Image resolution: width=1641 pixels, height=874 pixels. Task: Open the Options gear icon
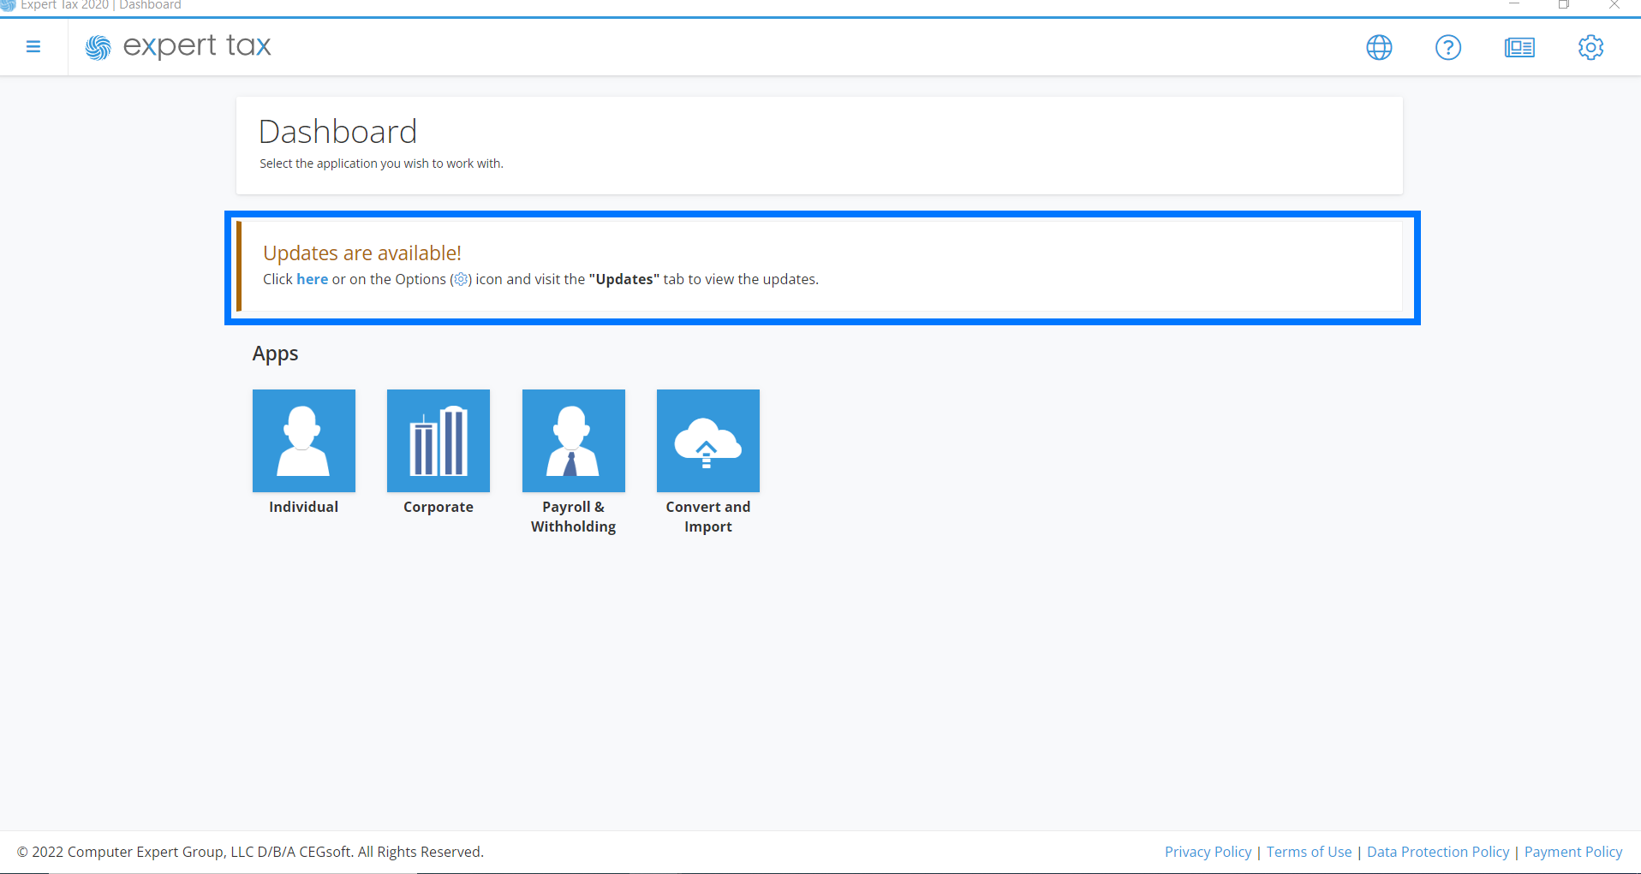click(x=1590, y=47)
